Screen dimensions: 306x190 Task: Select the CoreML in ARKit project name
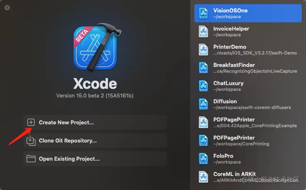[x=234, y=174]
